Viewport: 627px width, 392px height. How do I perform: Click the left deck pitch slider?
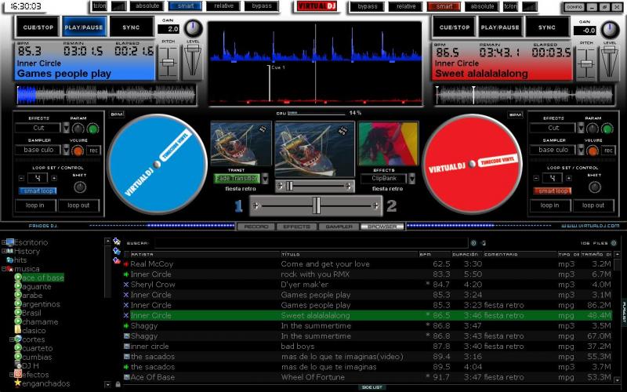point(168,63)
